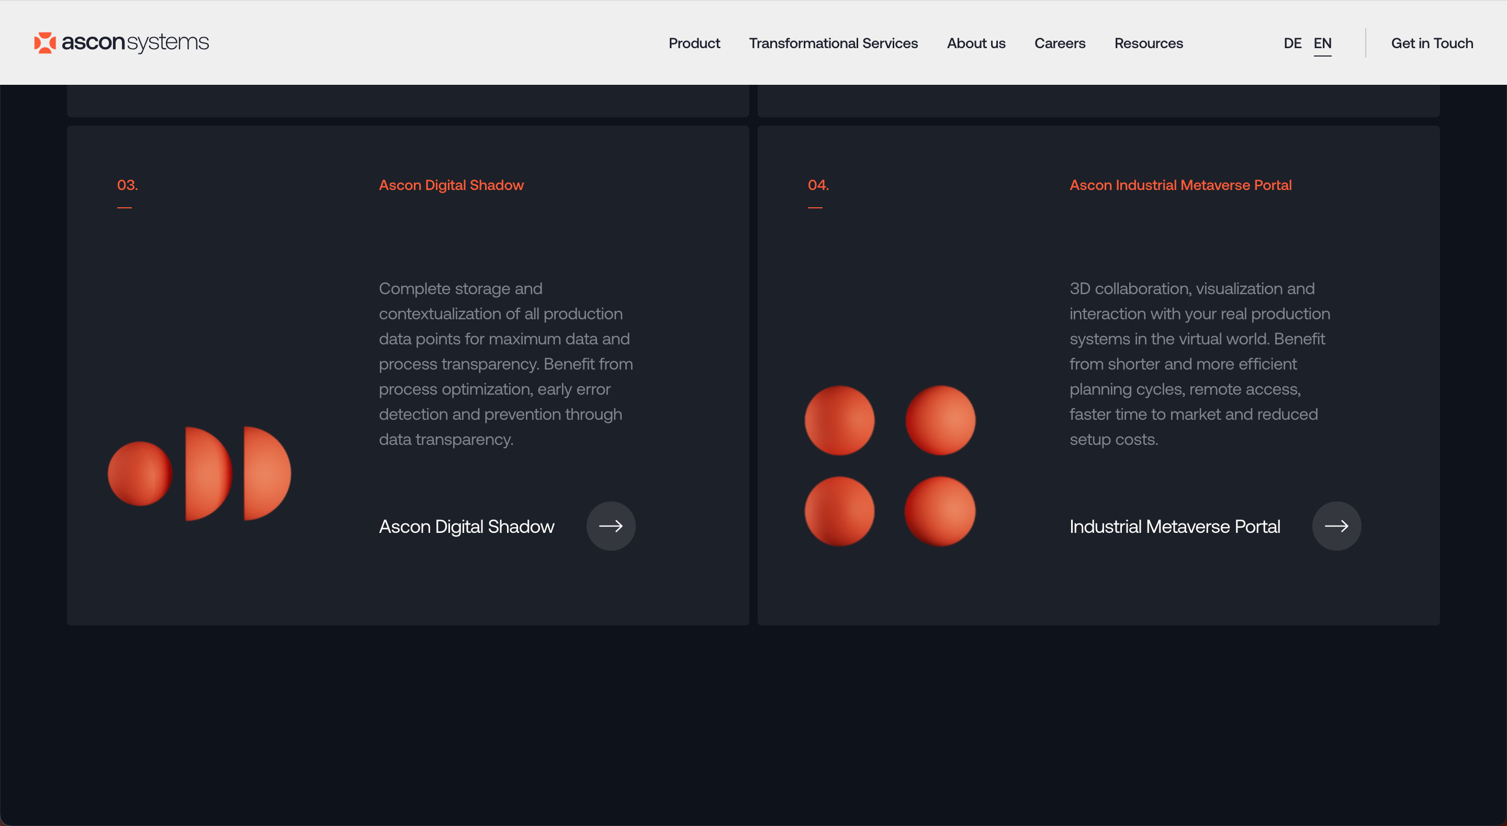Go to About us page
Image resolution: width=1507 pixels, height=826 pixels.
[x=976, y=43]
